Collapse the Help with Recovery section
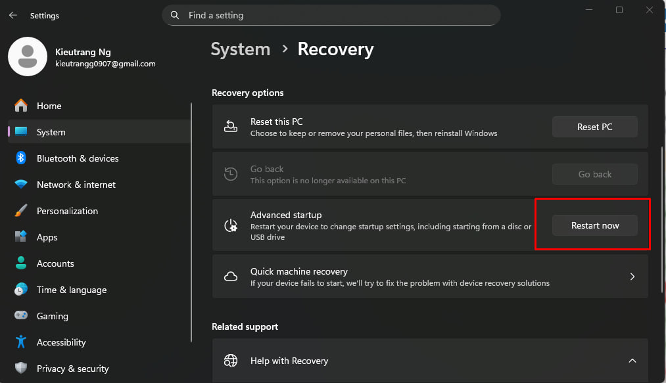The image size is (666, 383). [x=632, y=361]
